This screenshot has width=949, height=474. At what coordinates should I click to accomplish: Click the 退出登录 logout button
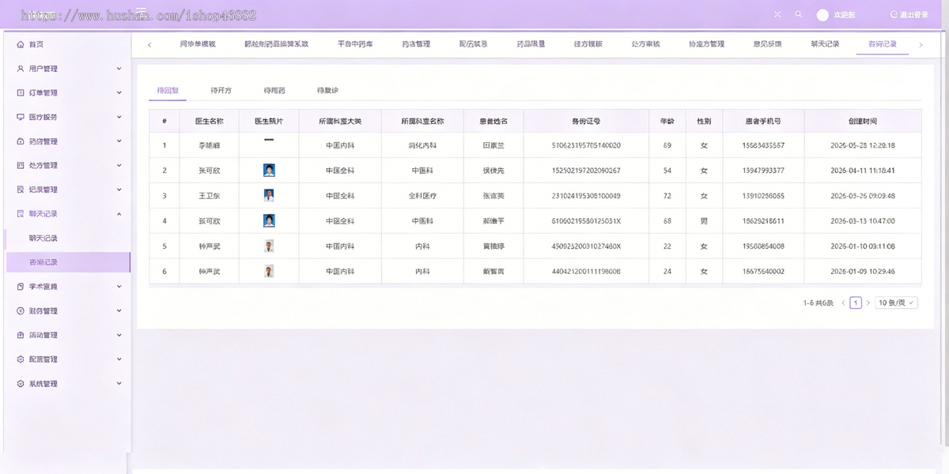pos(909,15)
